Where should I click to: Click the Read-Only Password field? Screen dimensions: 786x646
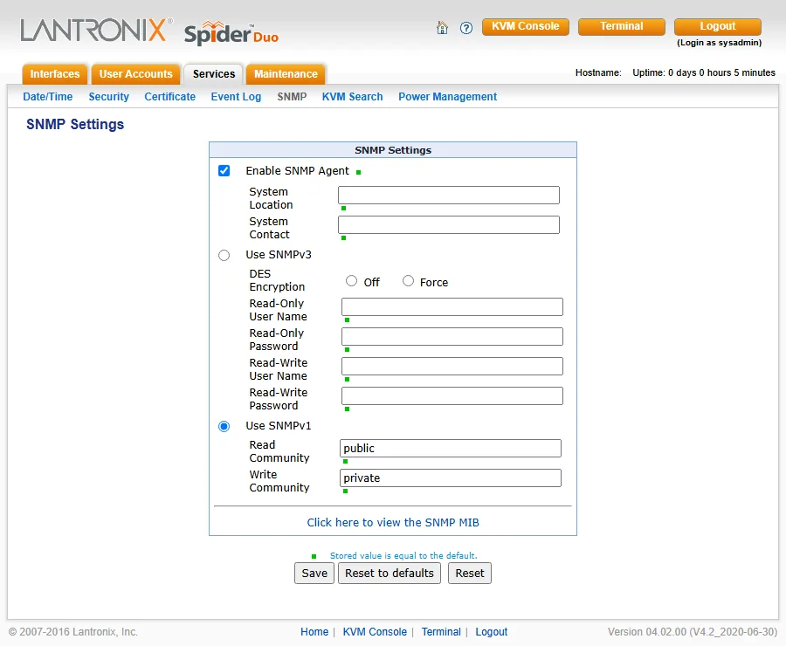pos(452,336)
